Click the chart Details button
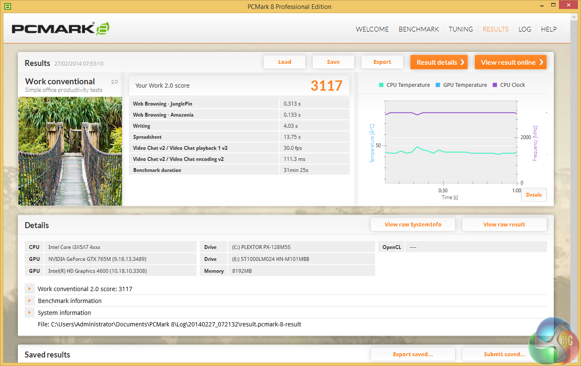Viewport: 581px width, 366px height. [x=534, y=195]
